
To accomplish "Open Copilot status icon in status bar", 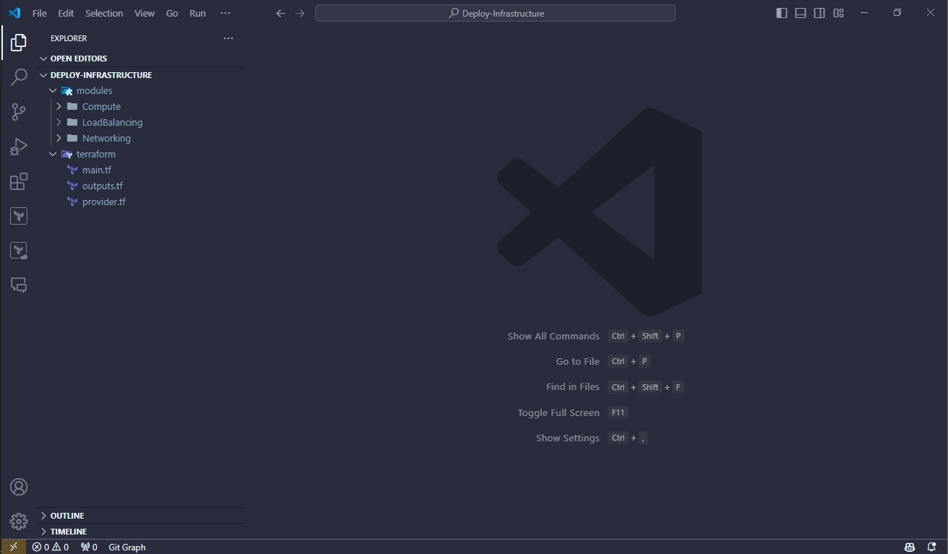I will (x=910, y=547).
